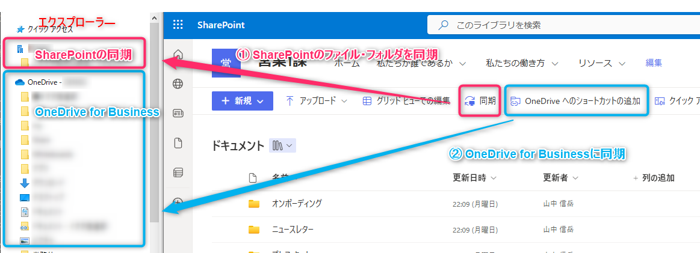Open the 新規 new item dropdown

coord(243,101)
